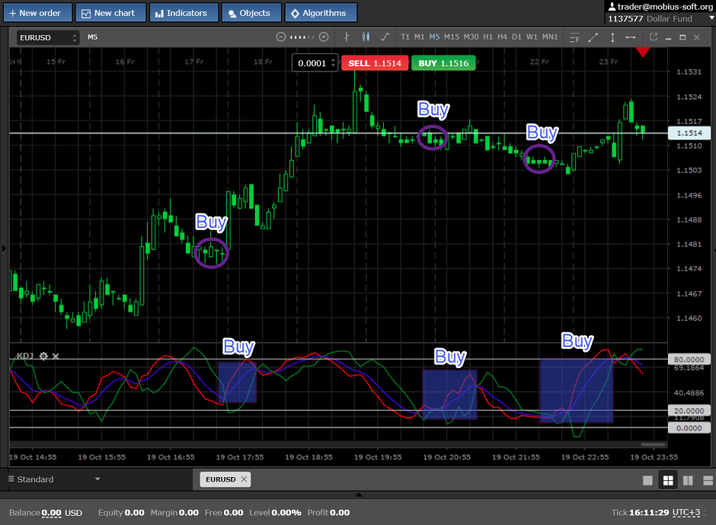Click the Margin 0.00 status value
The width and height of the screenshot is (716, 525).
click(189, 513)
